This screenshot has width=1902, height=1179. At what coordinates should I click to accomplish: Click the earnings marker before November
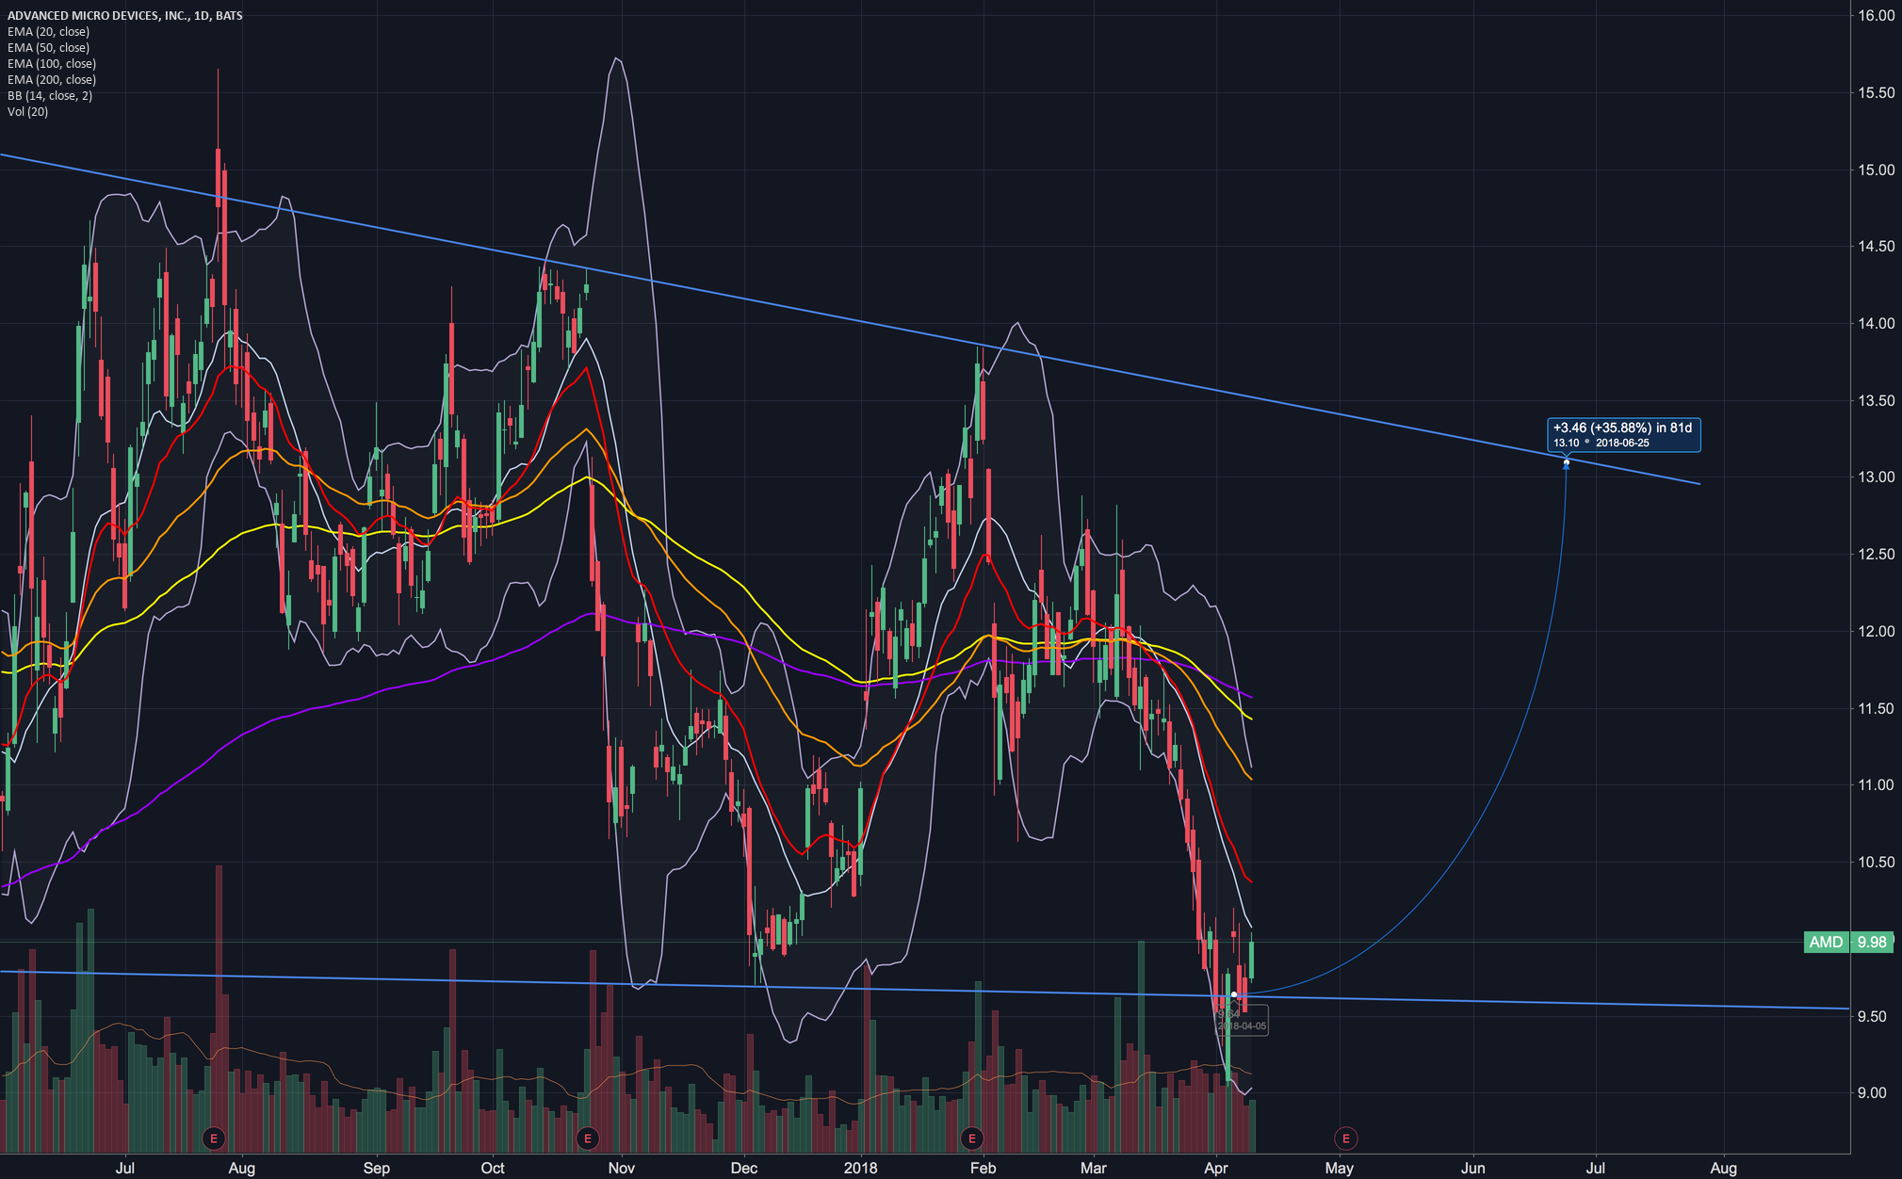pyautogui.click(x=588, y=1139)
